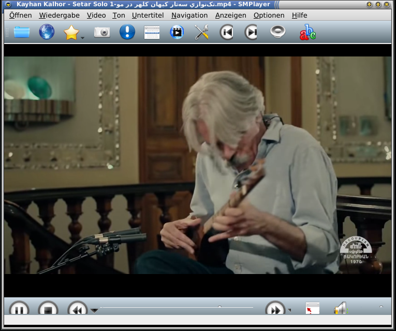
Task: Skip to next track in toolbar
Action: 251,33
